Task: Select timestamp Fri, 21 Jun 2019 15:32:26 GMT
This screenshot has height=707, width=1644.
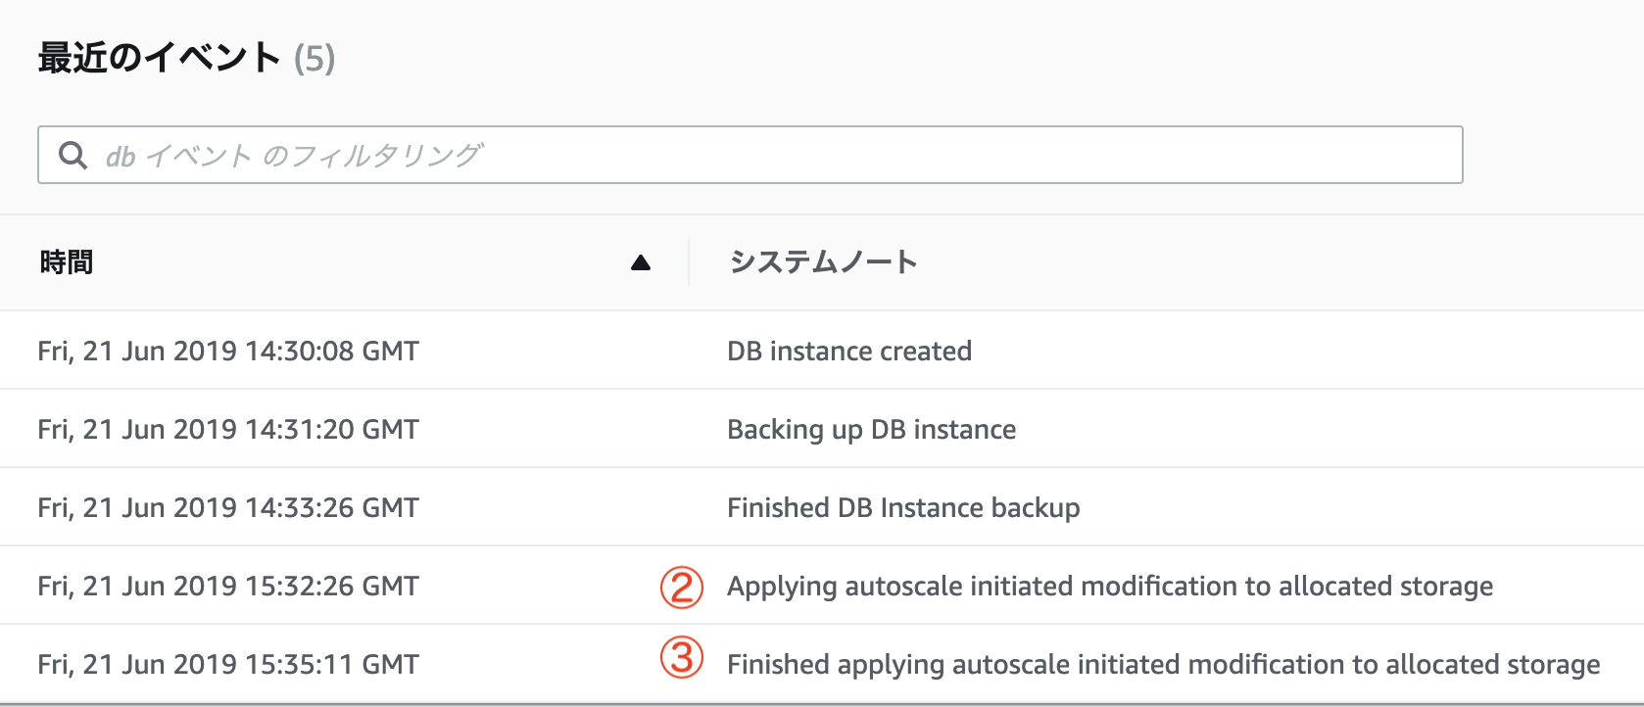Action: (x=228, y=586)
